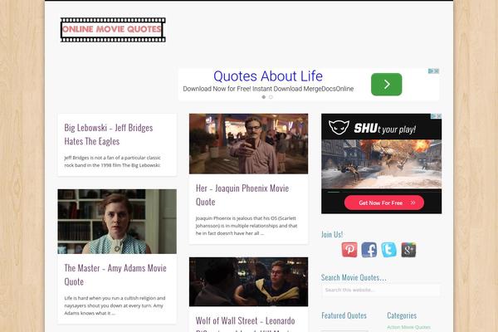
Task: Click the AdChoices icon on banner ad
Action: click(x=431, y=71)
